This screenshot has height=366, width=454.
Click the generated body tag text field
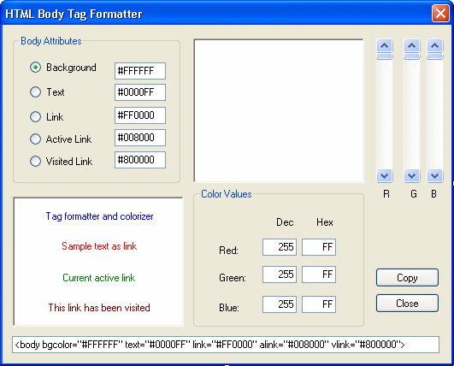tap(226, 345)
